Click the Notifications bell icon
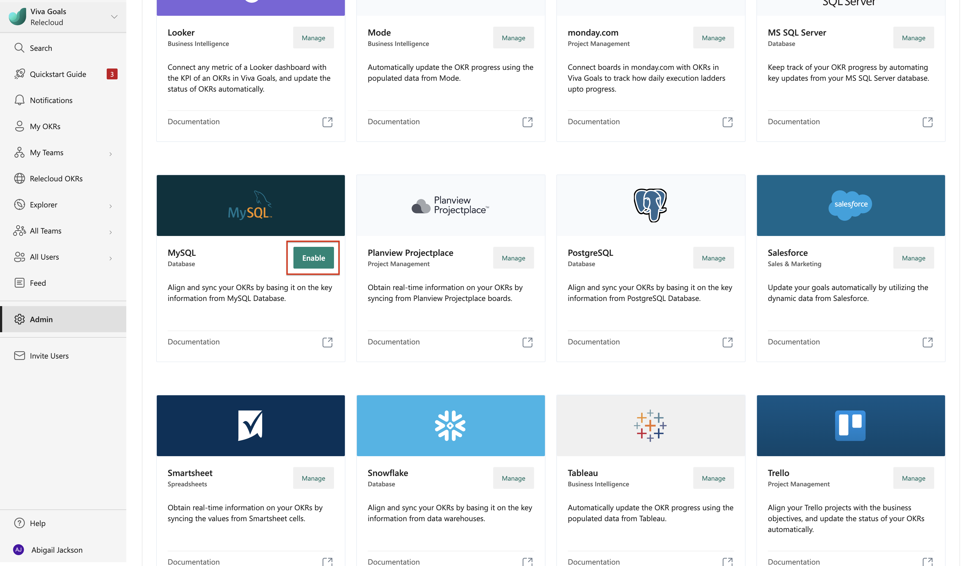Screen dimensions: 975x566 tap(19, 100)
